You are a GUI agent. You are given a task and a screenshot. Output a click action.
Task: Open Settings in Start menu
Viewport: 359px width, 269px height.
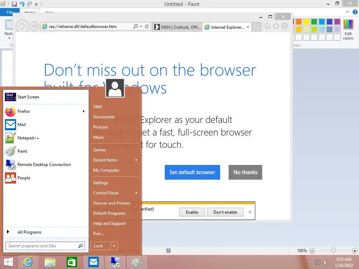click(x=101, y=183)
